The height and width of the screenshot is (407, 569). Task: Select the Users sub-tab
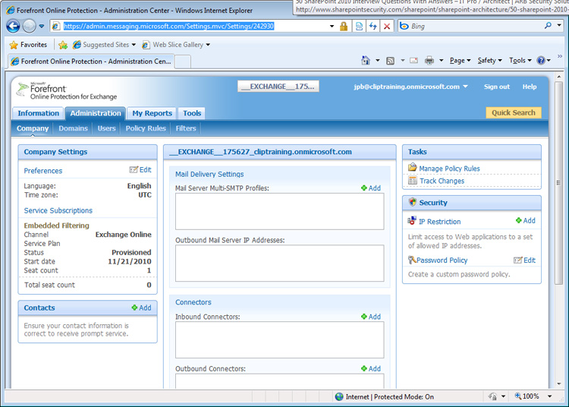106,128
